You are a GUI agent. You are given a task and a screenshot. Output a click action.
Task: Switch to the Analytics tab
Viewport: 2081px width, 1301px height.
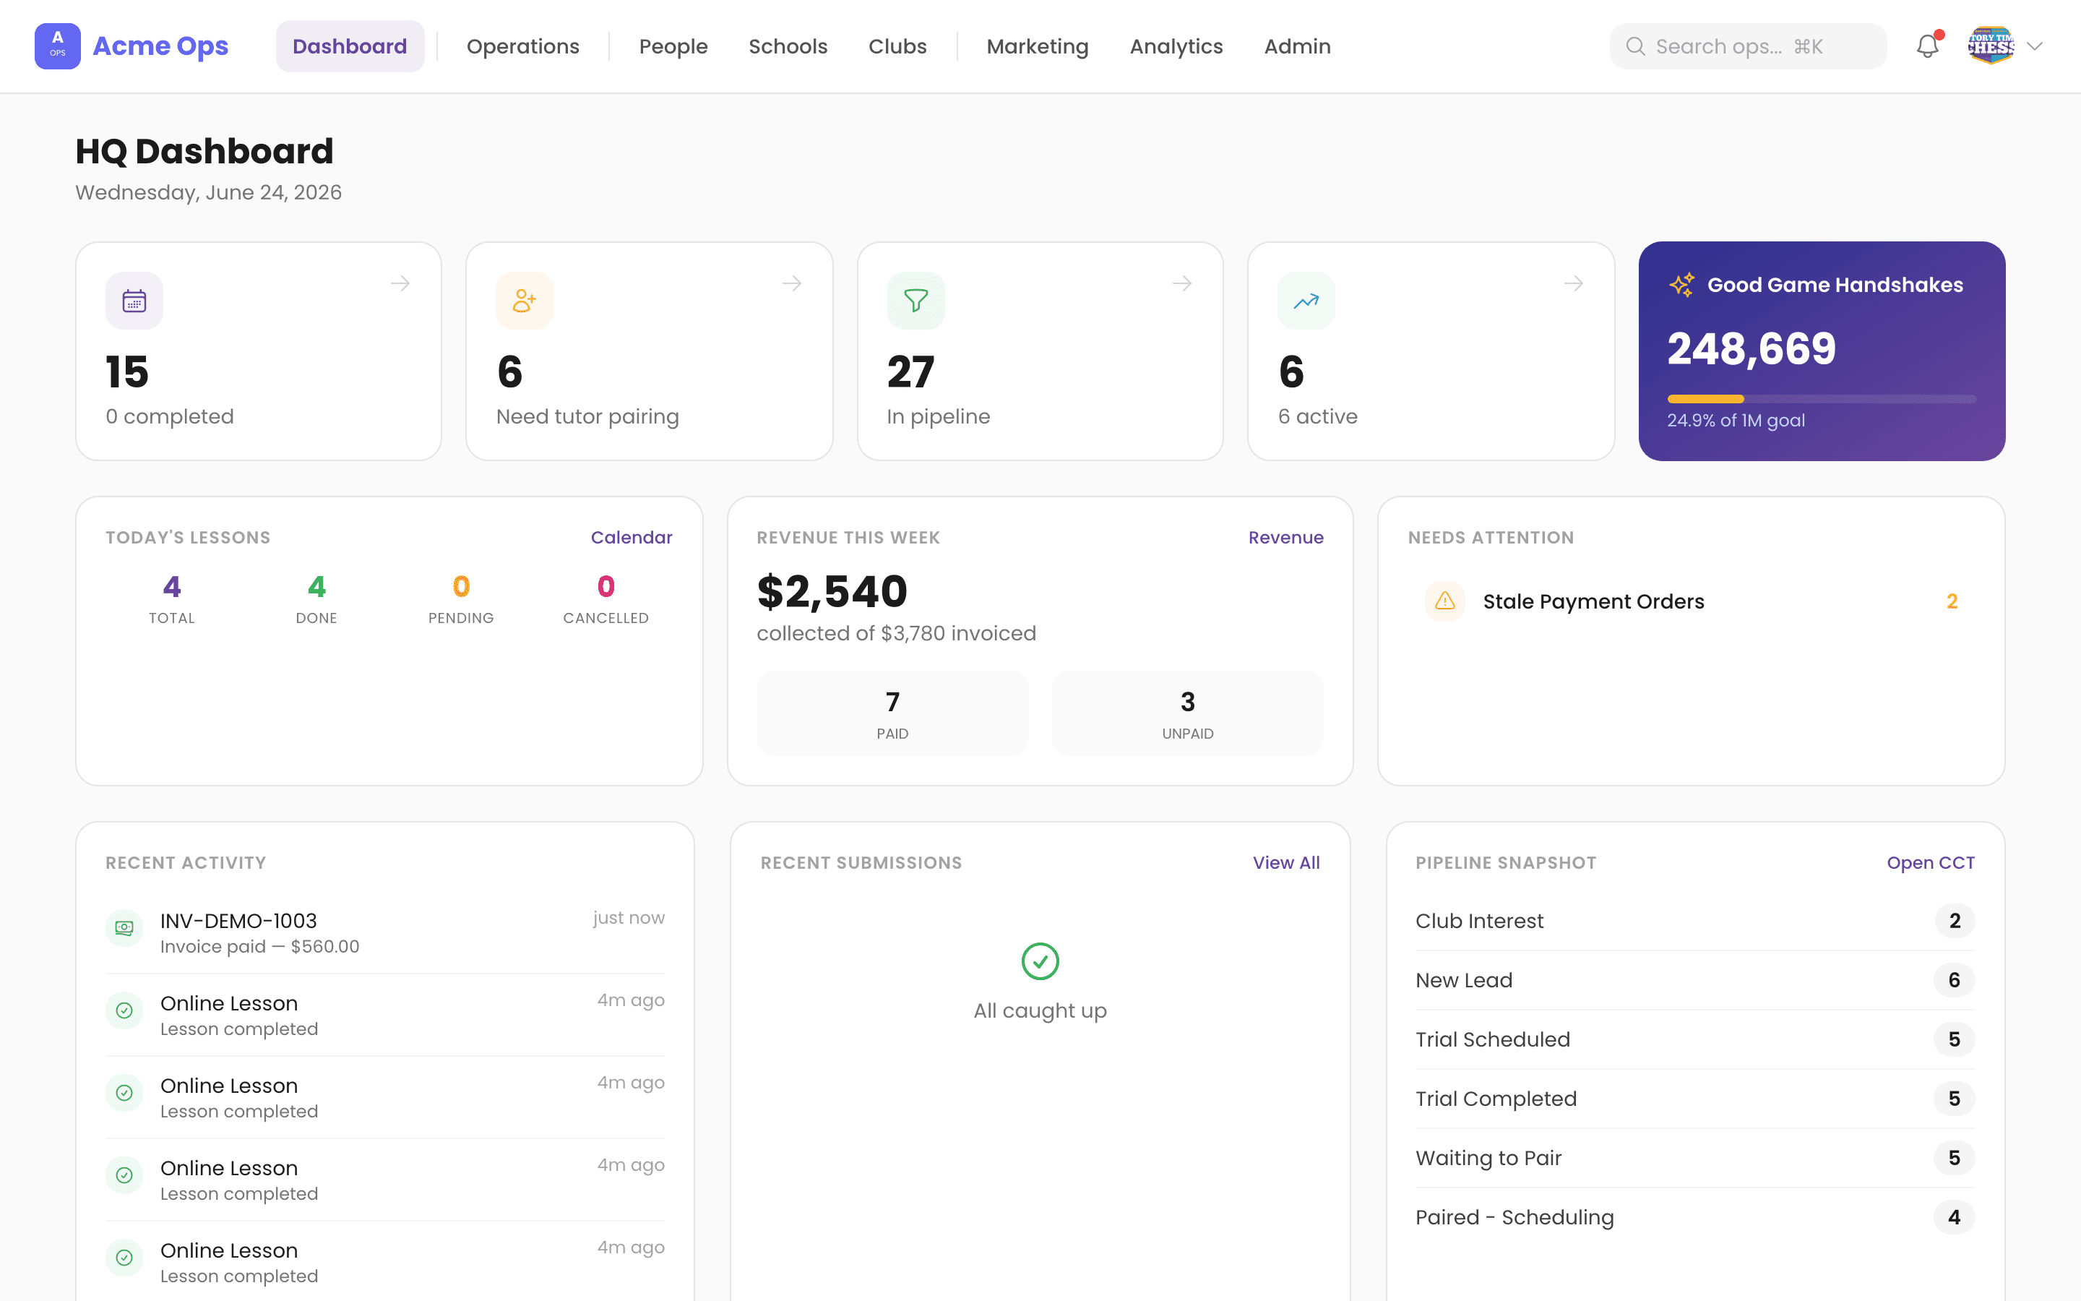pyautogui.click(x=1176, y=46)
